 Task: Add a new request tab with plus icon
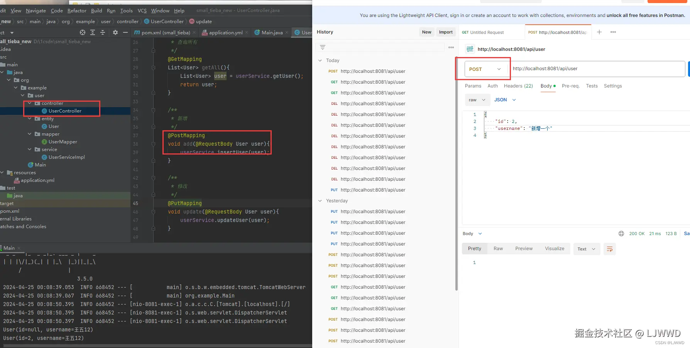tap(599, 32)
